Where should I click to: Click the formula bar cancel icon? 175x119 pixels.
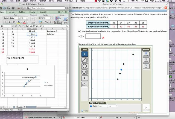(16, 26)
